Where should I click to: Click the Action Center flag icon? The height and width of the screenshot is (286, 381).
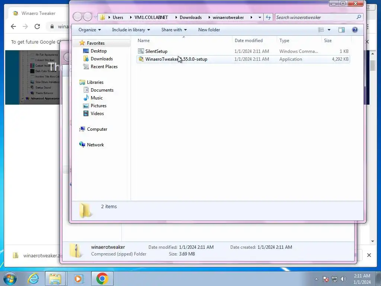coord(325,279)
